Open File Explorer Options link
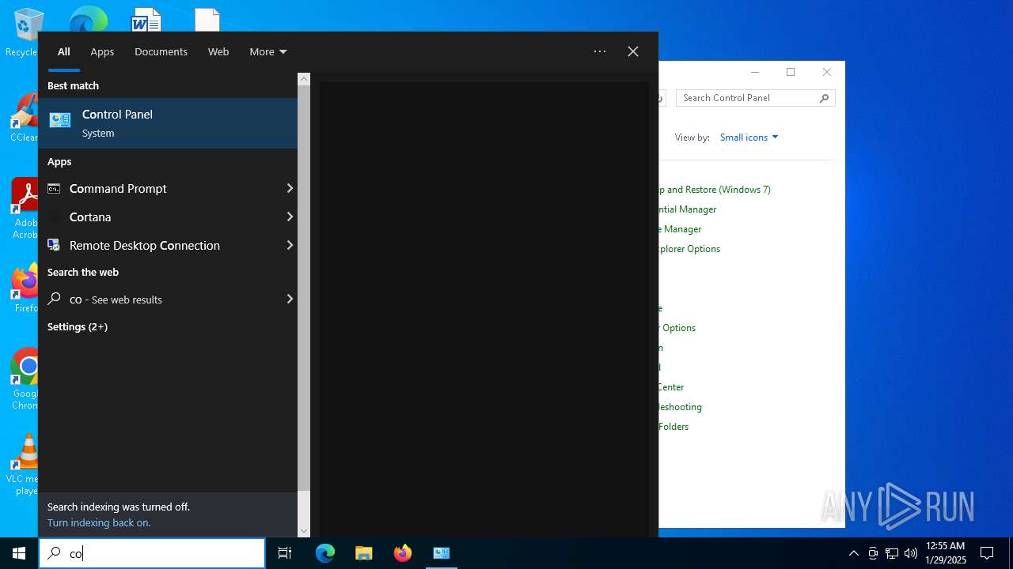 pos(689,249)
